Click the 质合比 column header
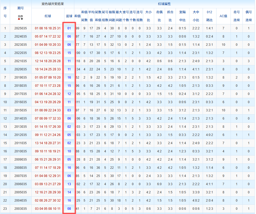Image resolution: width=256 pixels, height=214 pixels. click(x=170, y=16)
